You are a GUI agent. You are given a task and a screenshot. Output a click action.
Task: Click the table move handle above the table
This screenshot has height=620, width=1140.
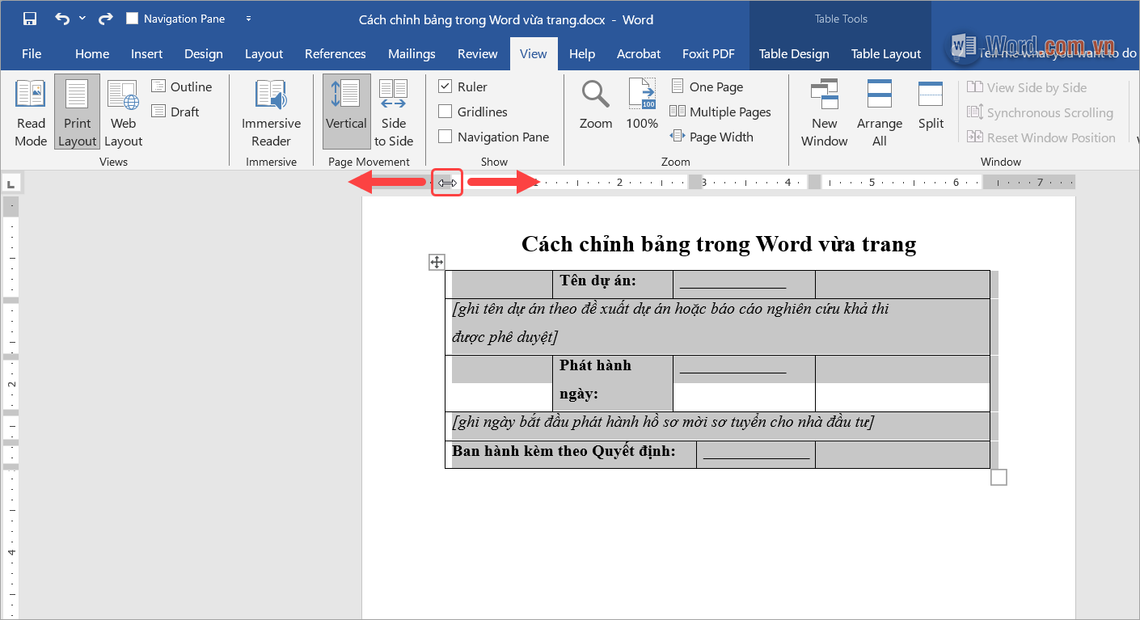[x=437, y=262]
